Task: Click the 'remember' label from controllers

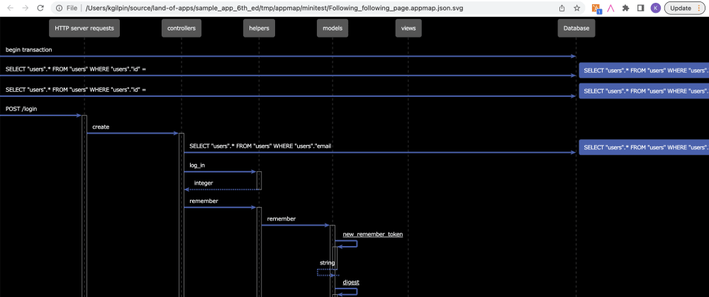Action: [x=204, y=201]
